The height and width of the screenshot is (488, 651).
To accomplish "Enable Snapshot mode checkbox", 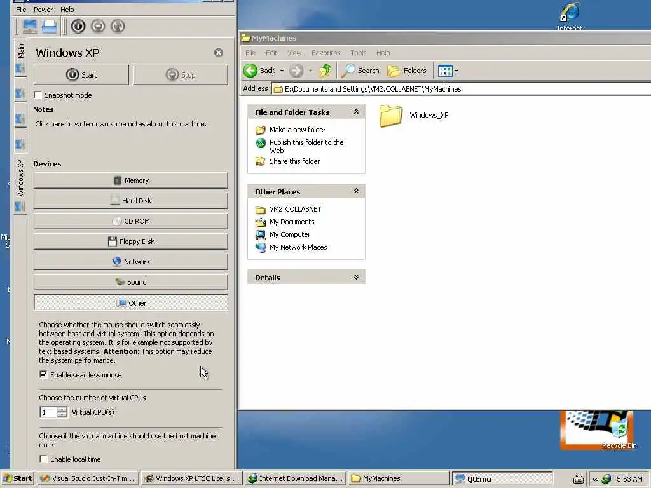I will tap(38, 95).
